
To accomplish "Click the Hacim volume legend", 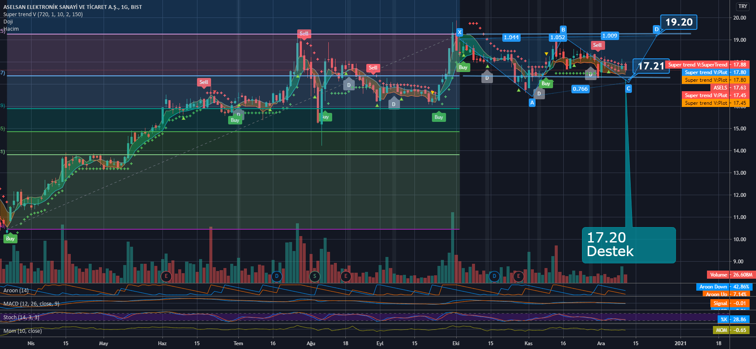I will [11, 29].
